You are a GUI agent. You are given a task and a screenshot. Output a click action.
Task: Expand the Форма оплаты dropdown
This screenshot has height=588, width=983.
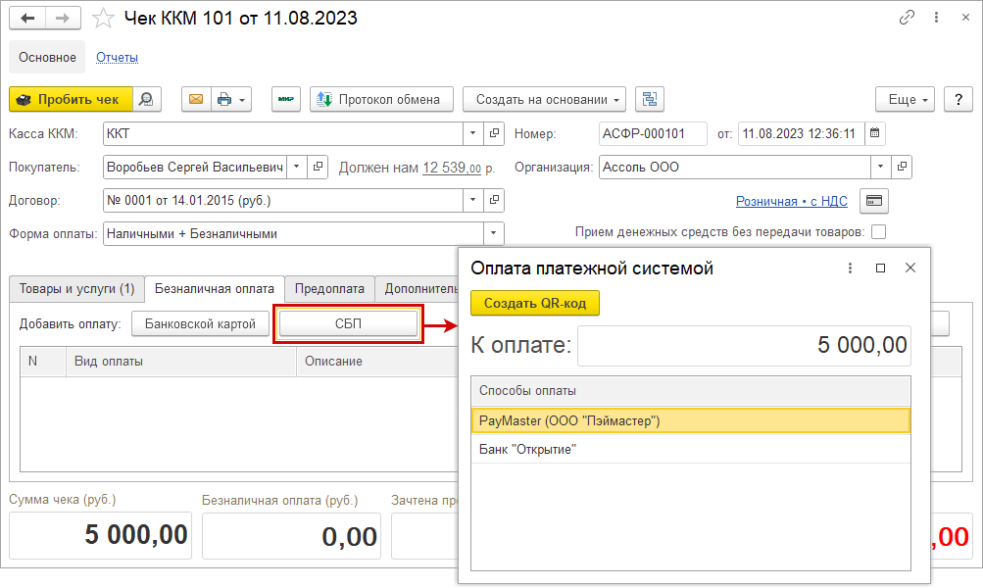coord(495,233)
